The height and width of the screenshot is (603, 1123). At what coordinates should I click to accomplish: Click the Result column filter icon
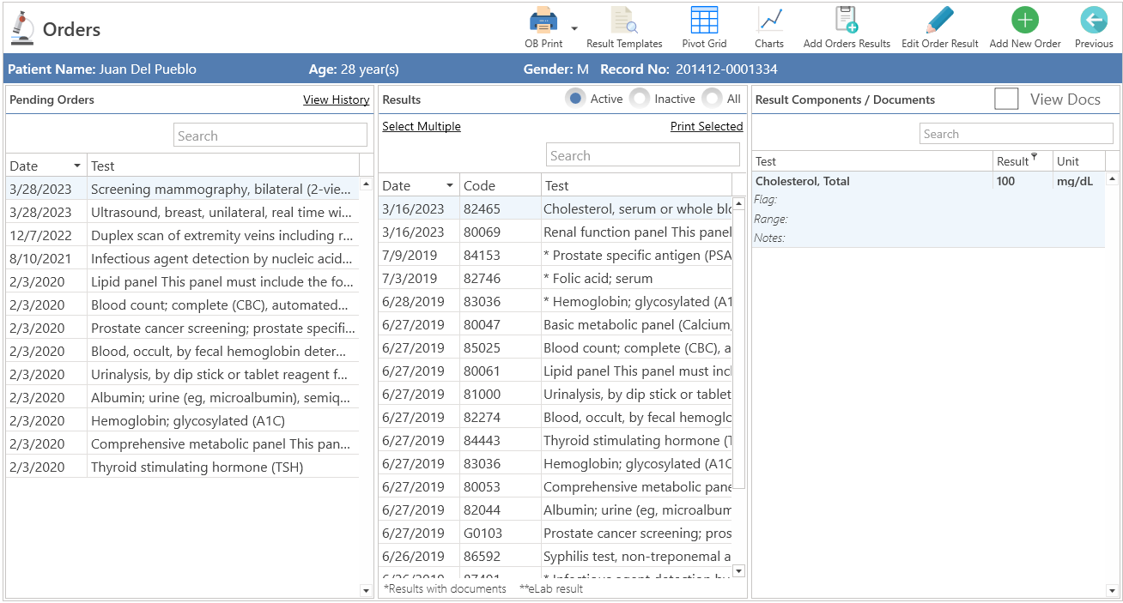[x=1035, y=157]
